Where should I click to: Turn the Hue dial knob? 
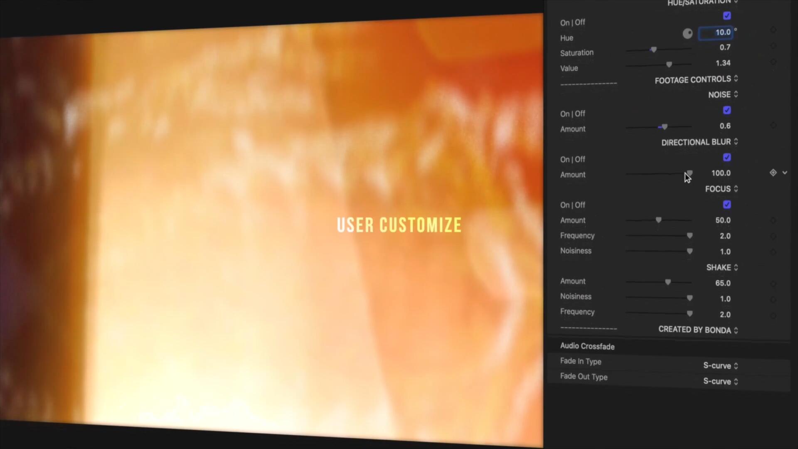click(687, 34)
